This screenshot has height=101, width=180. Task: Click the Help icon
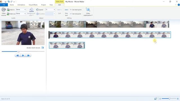click(x=179, y=5)
